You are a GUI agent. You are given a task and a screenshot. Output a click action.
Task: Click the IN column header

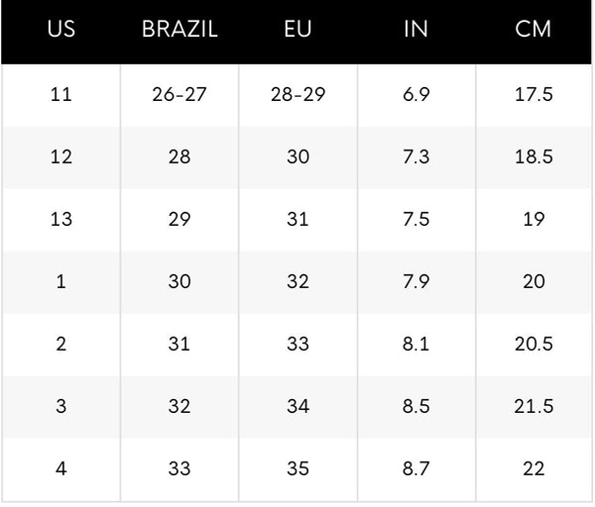click(x=416, y=29)
